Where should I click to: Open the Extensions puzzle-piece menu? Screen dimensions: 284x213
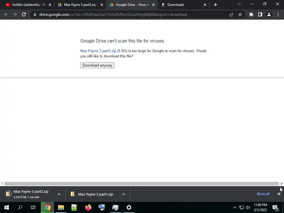251,14
